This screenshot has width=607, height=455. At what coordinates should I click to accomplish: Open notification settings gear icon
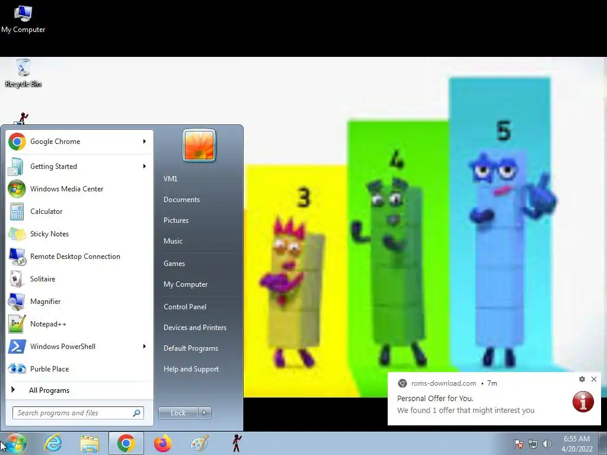click(x=582, y=379)
